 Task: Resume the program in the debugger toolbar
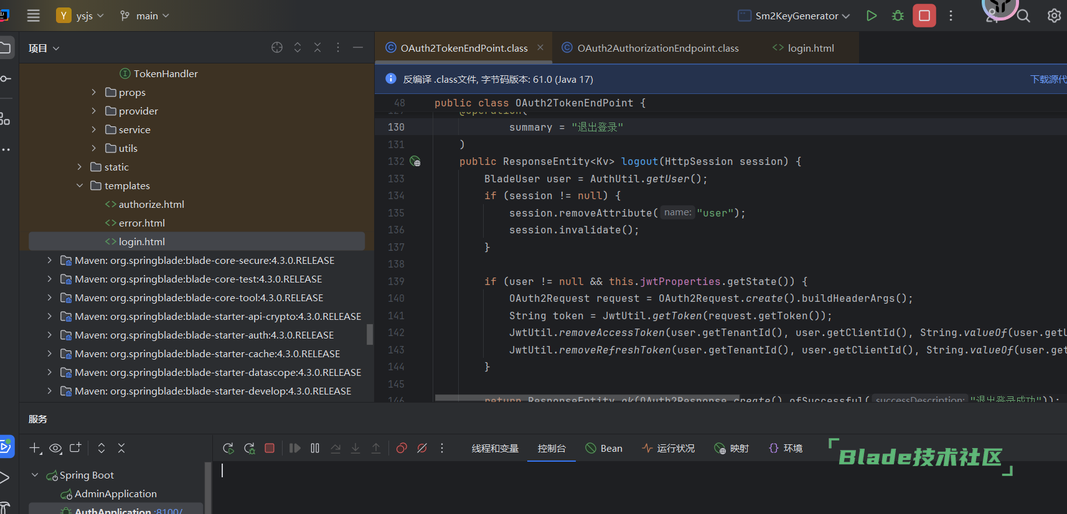coord(295,448)
